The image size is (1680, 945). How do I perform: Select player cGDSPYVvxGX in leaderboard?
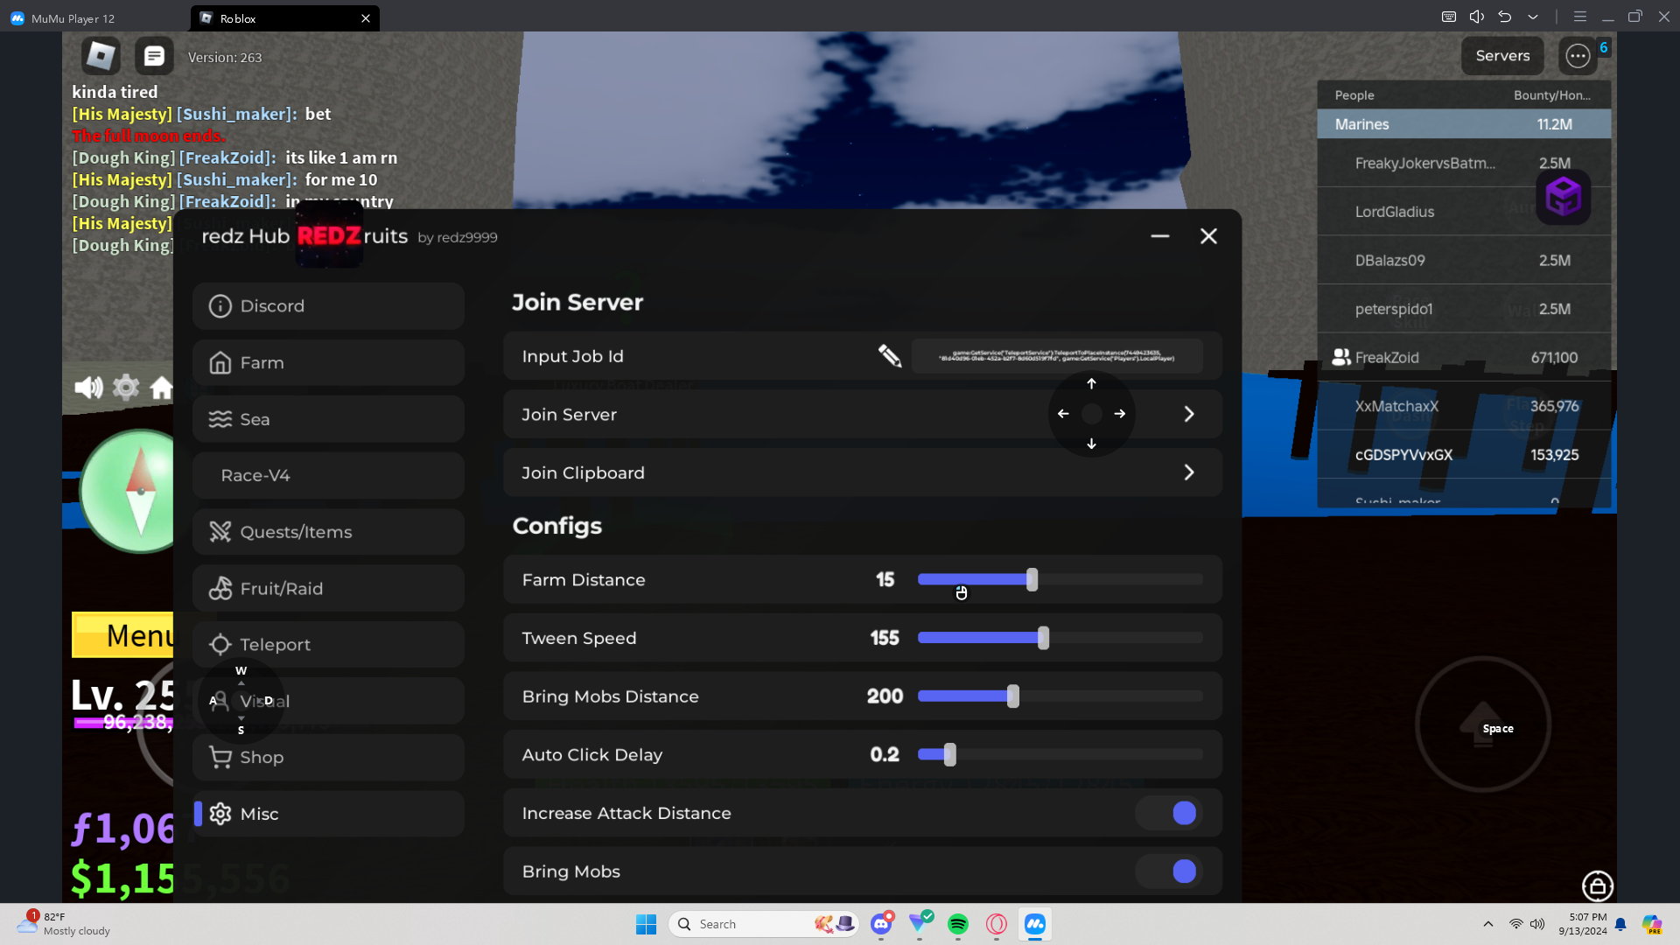click(1464, 455)
